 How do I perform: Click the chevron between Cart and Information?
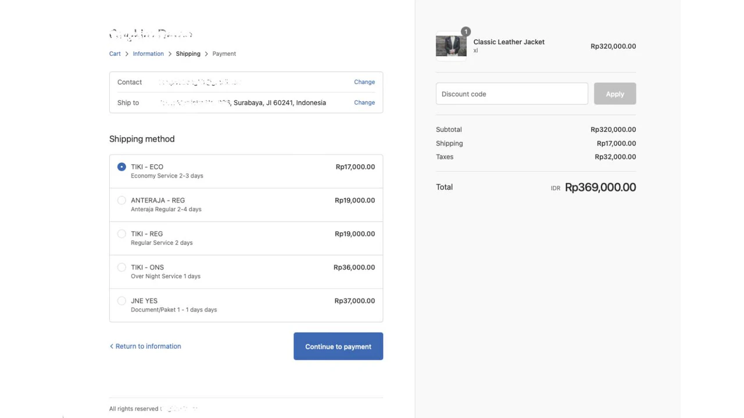coord(127,54)
